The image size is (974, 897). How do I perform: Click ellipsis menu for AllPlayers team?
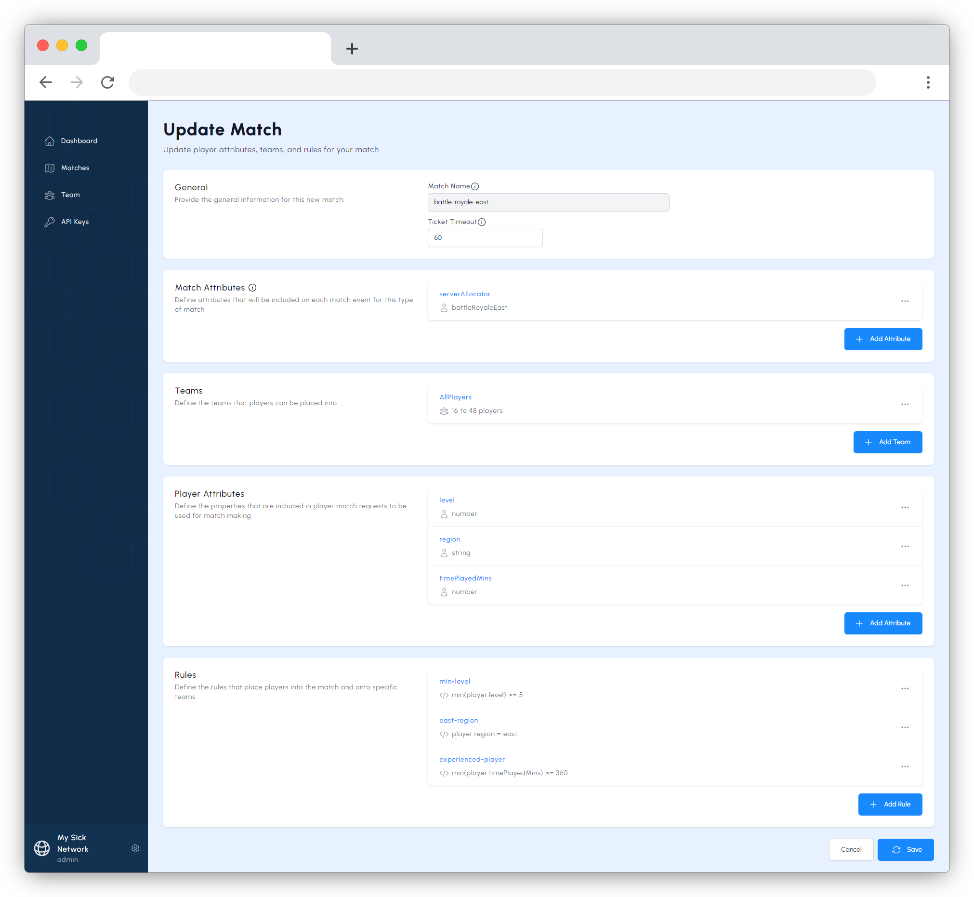pos(905,405)
